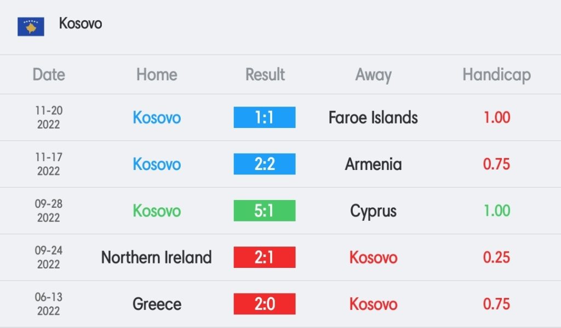Select the Handicap column header
The width and height of the screenshot is (561, 328).
[x=496, y=75]
